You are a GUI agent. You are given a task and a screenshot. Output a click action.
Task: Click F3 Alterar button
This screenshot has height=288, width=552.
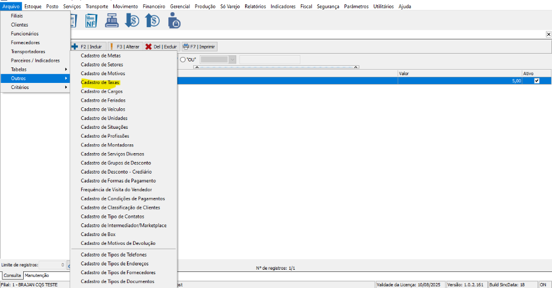[x=124, y=47]
